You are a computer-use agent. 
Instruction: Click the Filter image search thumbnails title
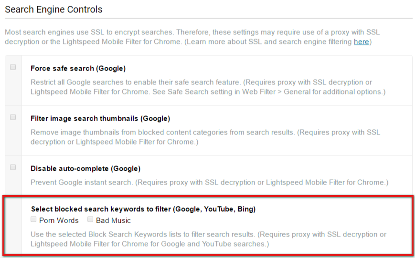pyautogui.click(x=100, y=118)
